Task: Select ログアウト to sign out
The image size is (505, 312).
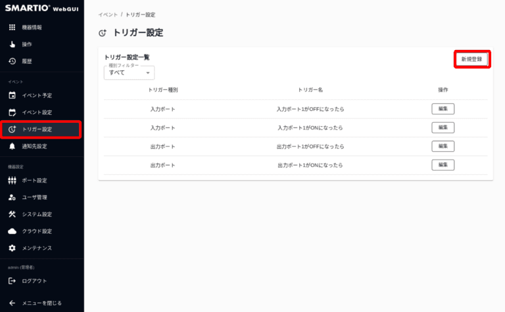Action: tap(42, 281)
